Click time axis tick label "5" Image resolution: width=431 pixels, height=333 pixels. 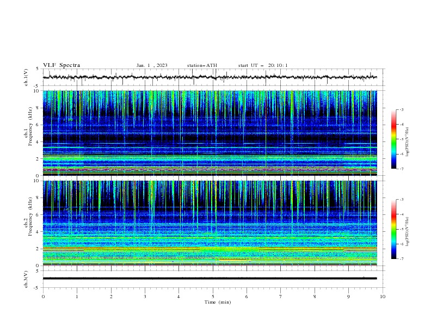pyautogui.click(x=213, y=297)
